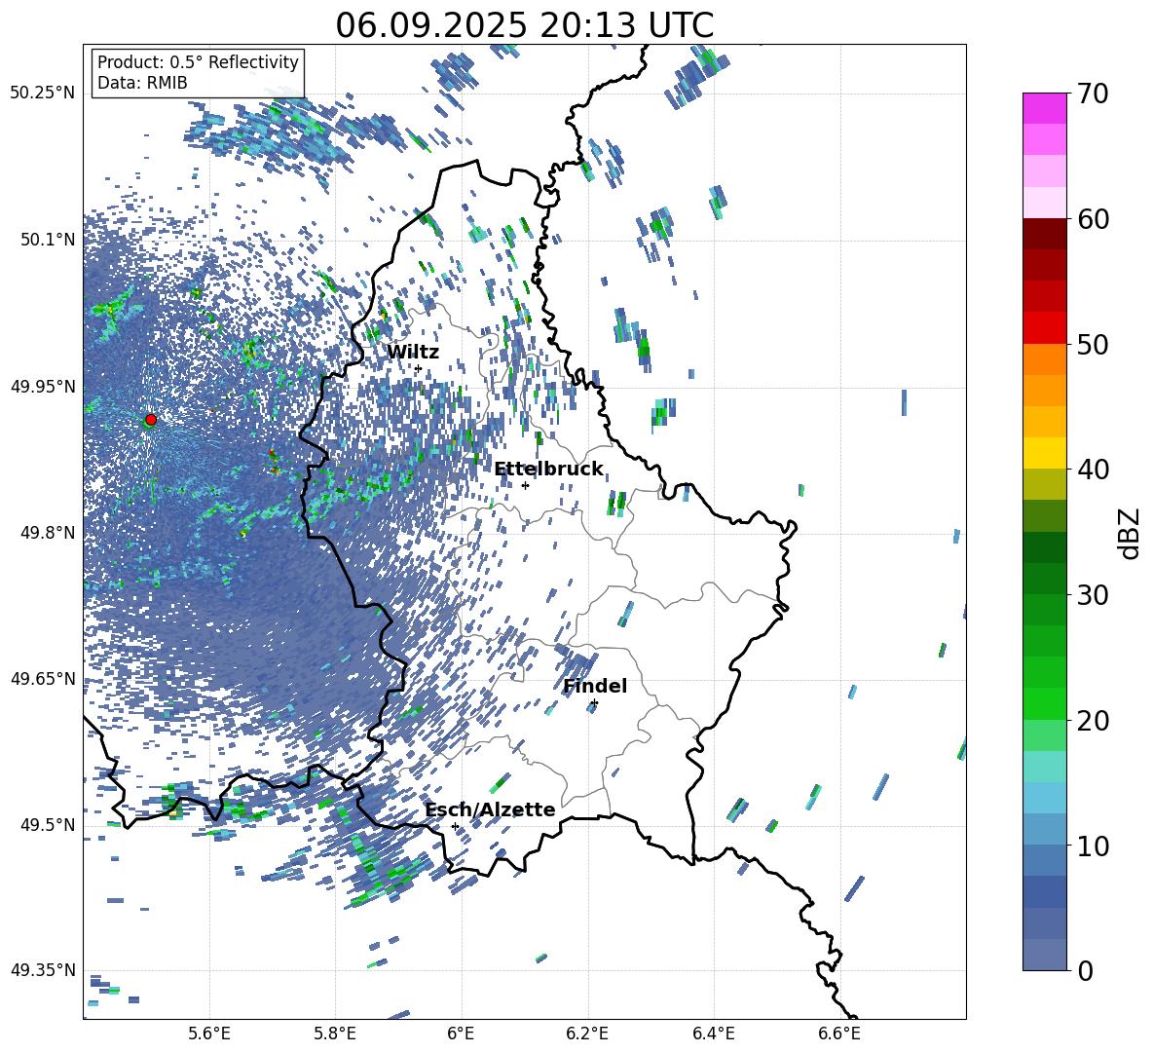Click the colorbar 20 tick label
The image size is (1153, 1053).
[1093, 720]
